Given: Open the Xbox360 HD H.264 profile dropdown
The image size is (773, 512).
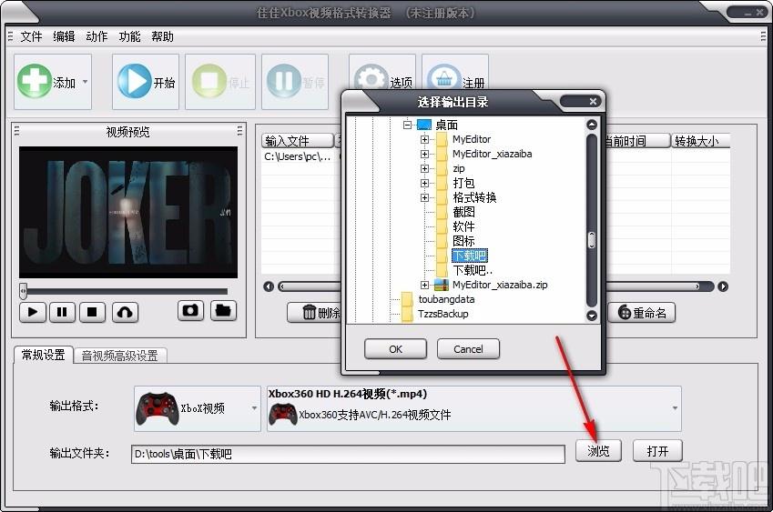Looking at the screenshot, I should coord(474,408).
